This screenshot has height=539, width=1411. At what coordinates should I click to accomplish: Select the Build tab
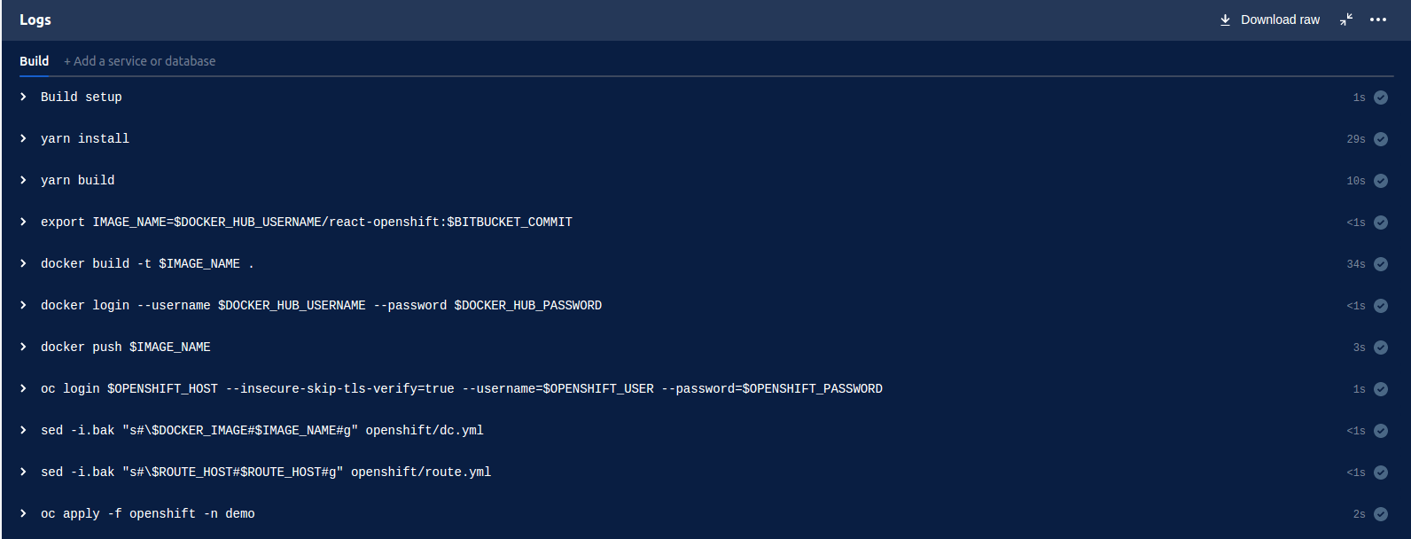(34, 61)
